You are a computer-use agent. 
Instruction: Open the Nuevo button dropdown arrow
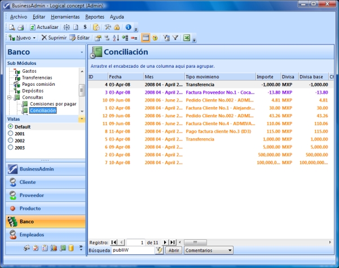pos(34,38)
